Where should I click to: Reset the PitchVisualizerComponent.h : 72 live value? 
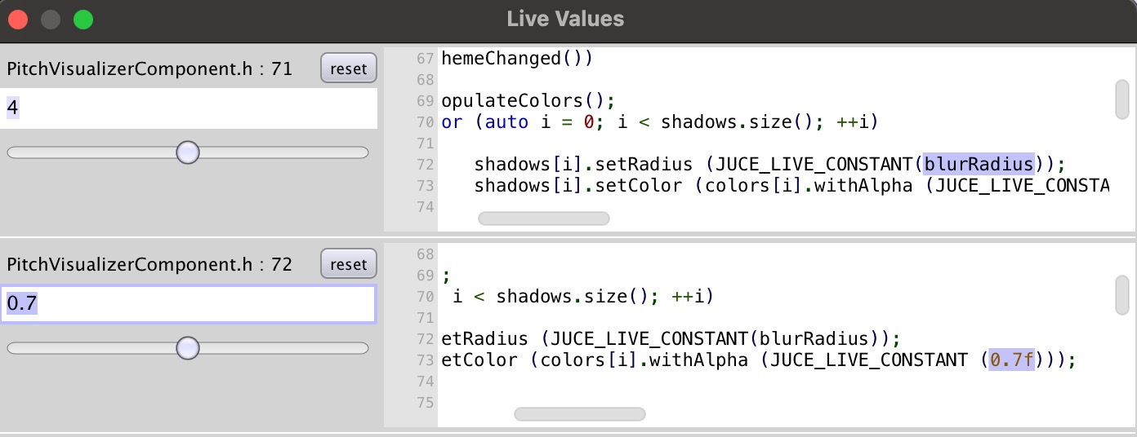click(x=349, y=264)
